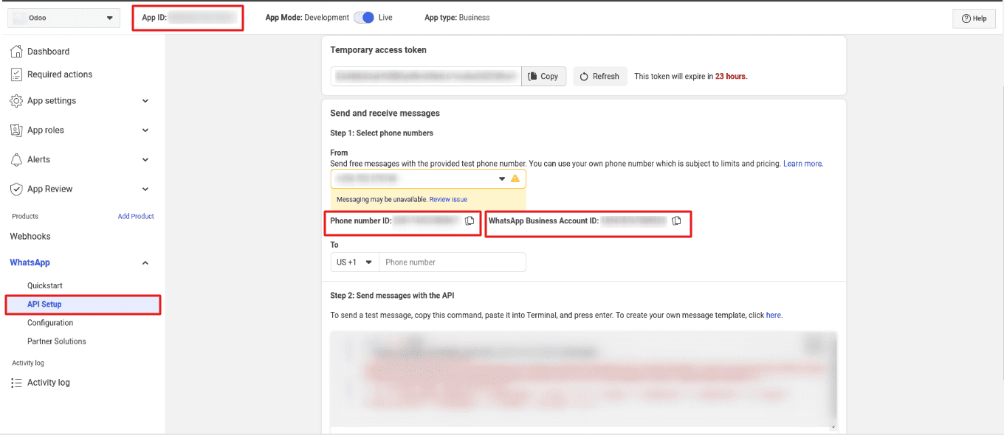This screenshot has width=1004, height=435.
Task: Click the Alerts bell icon
Action: coord(16,160)
